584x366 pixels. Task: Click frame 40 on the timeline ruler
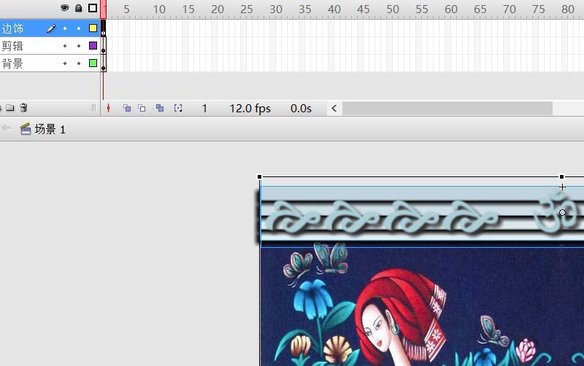[x=334, y=9]
